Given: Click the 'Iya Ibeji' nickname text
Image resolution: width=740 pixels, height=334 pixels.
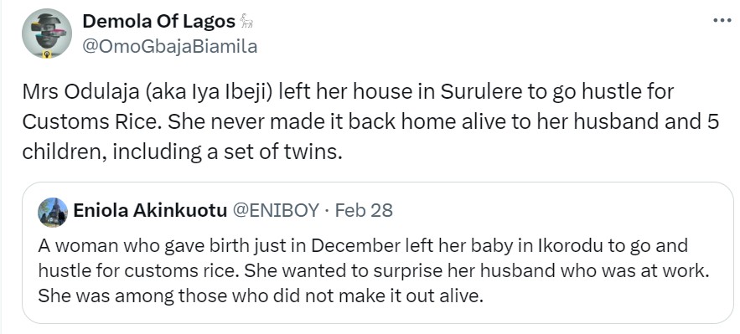Looking at the screenshot, I should point(225,92).
